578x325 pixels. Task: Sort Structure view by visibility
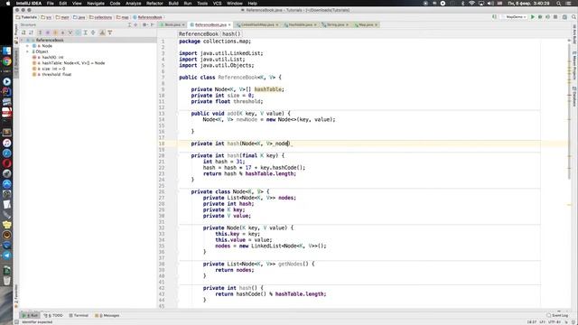[x=23, y=32]
